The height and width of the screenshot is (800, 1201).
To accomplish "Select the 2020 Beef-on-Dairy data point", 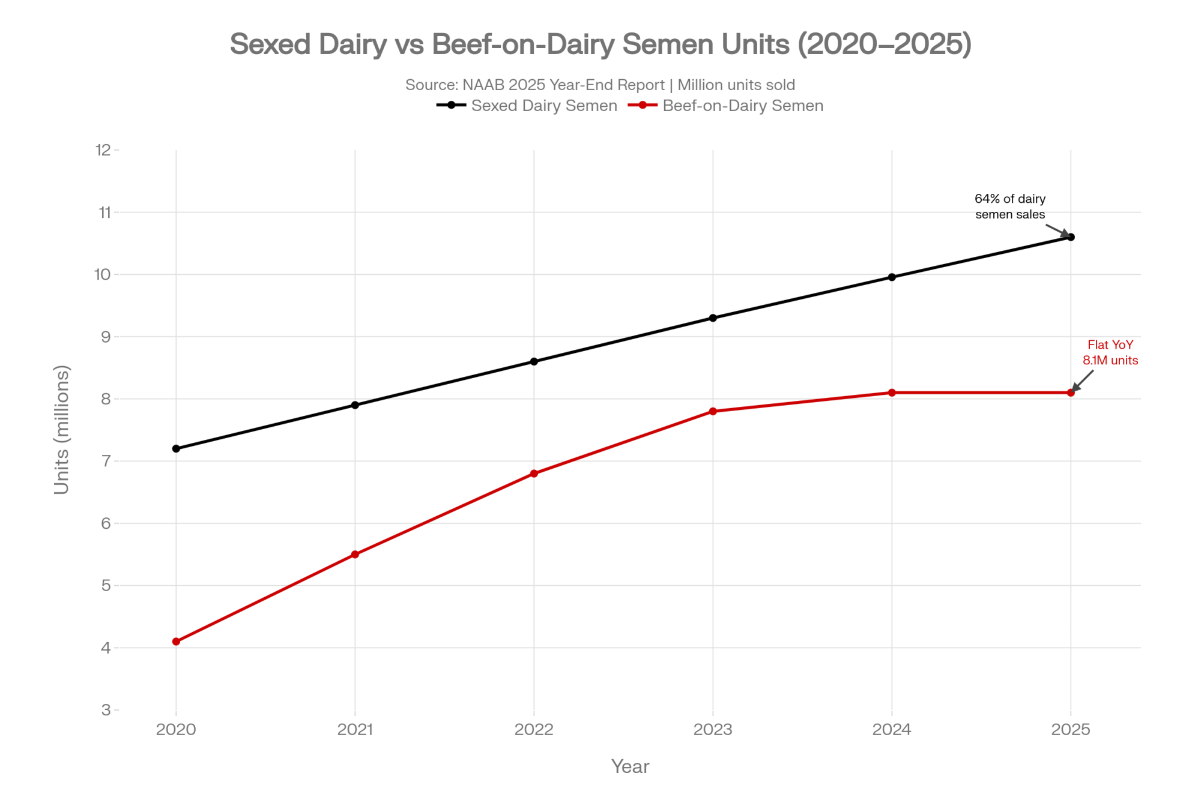I will [x=176, y=642].
